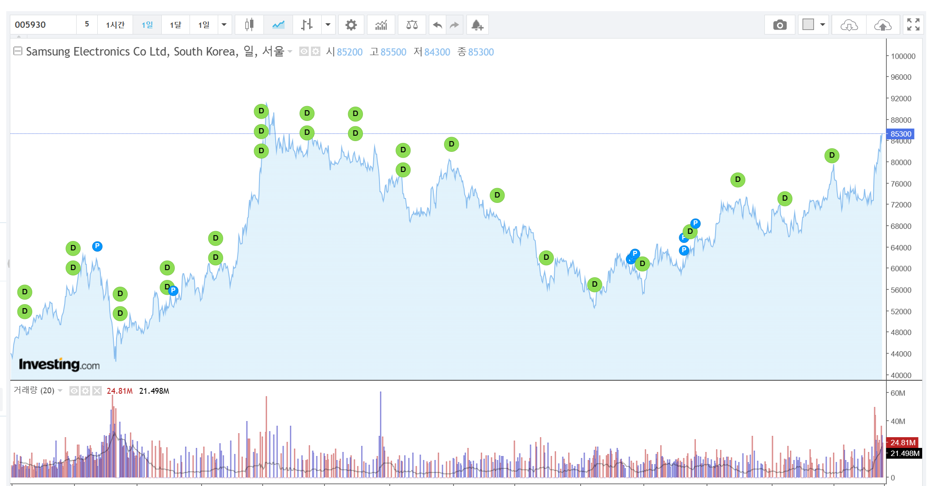Image resolution: width=932 pixels, height=486 pixels.
Task: Click the high price value 85500
Action: [x=393, y=52]
